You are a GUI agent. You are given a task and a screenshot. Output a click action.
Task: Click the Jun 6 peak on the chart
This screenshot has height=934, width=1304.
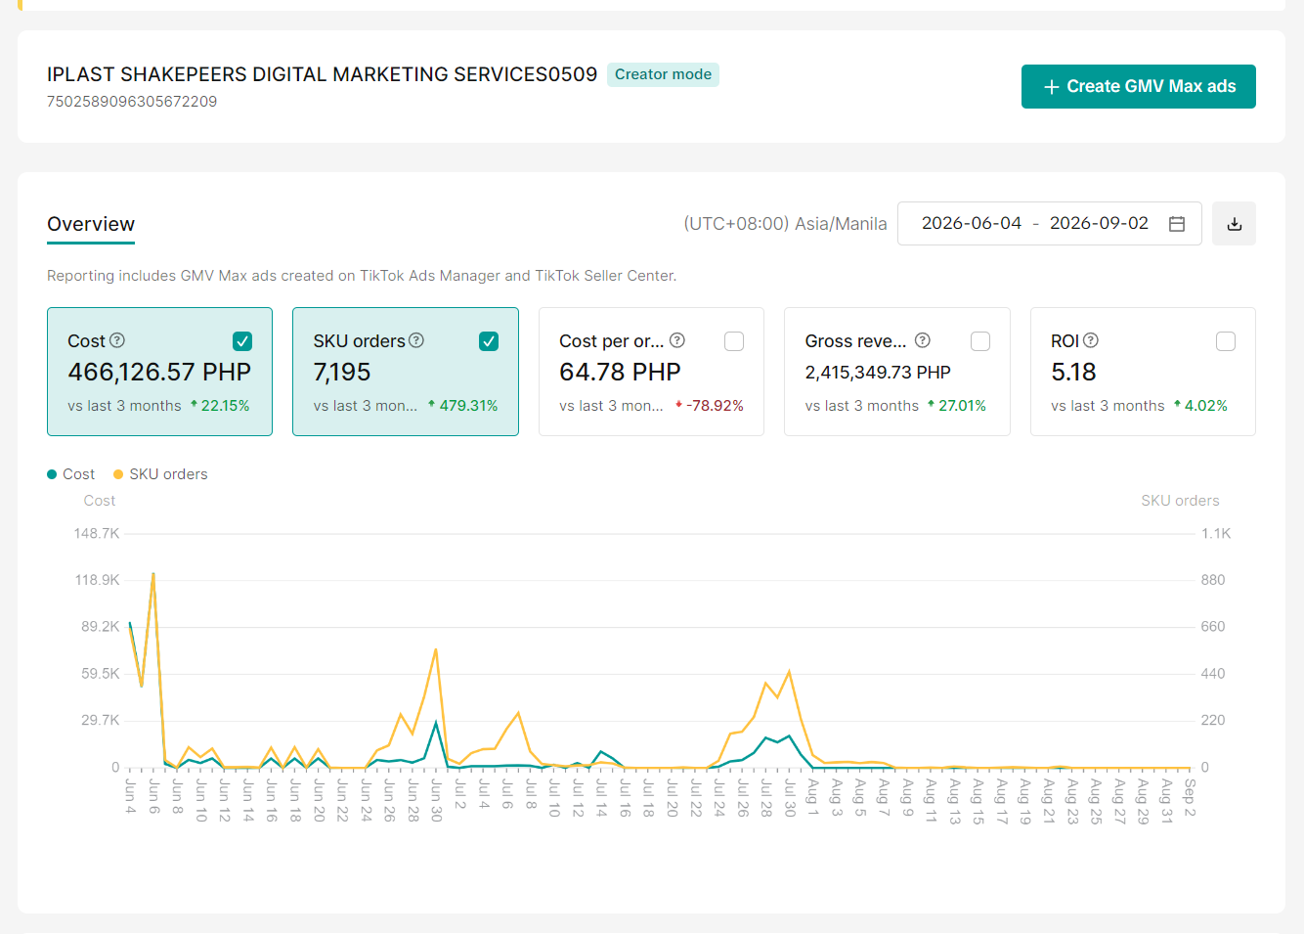click(x=153, y=574)
